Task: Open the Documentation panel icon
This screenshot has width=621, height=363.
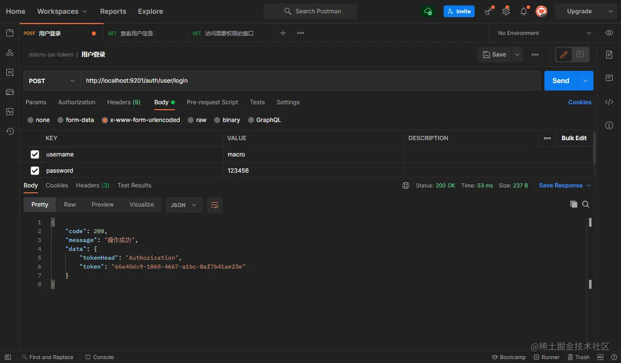Action: tap(609, 55)
